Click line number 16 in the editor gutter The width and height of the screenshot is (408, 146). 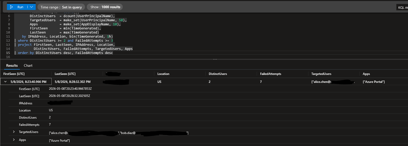coord(8,57)
